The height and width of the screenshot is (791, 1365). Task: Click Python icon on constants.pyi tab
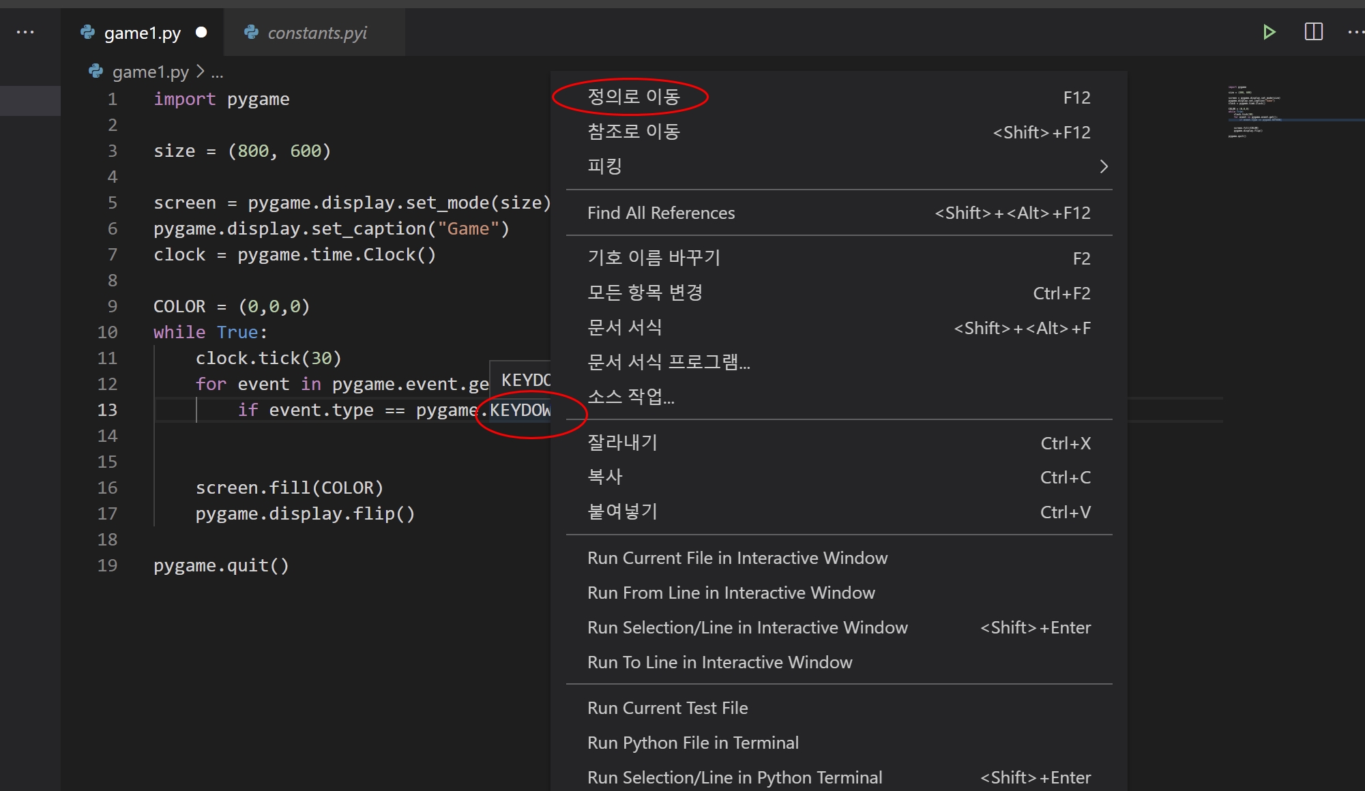coord(252,32)
